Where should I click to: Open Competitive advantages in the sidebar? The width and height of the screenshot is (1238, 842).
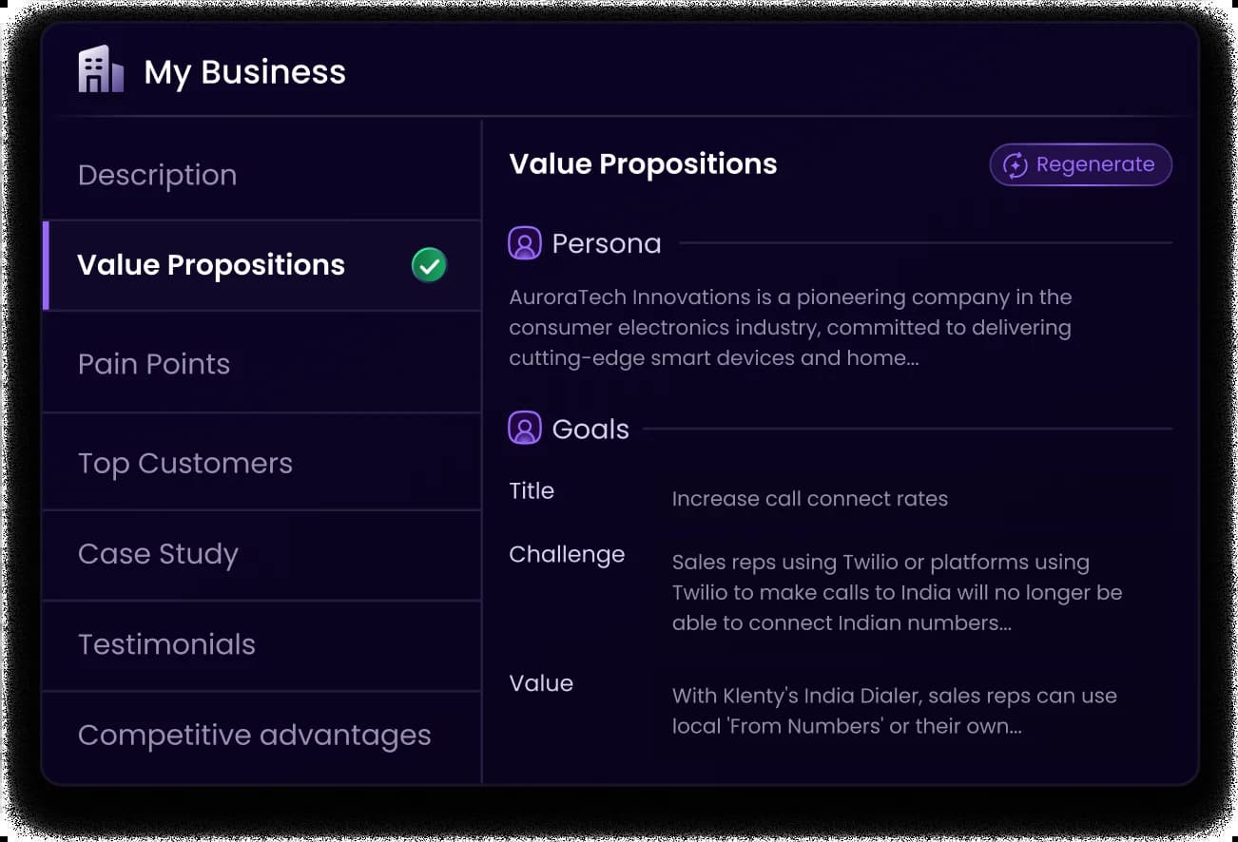262,736
